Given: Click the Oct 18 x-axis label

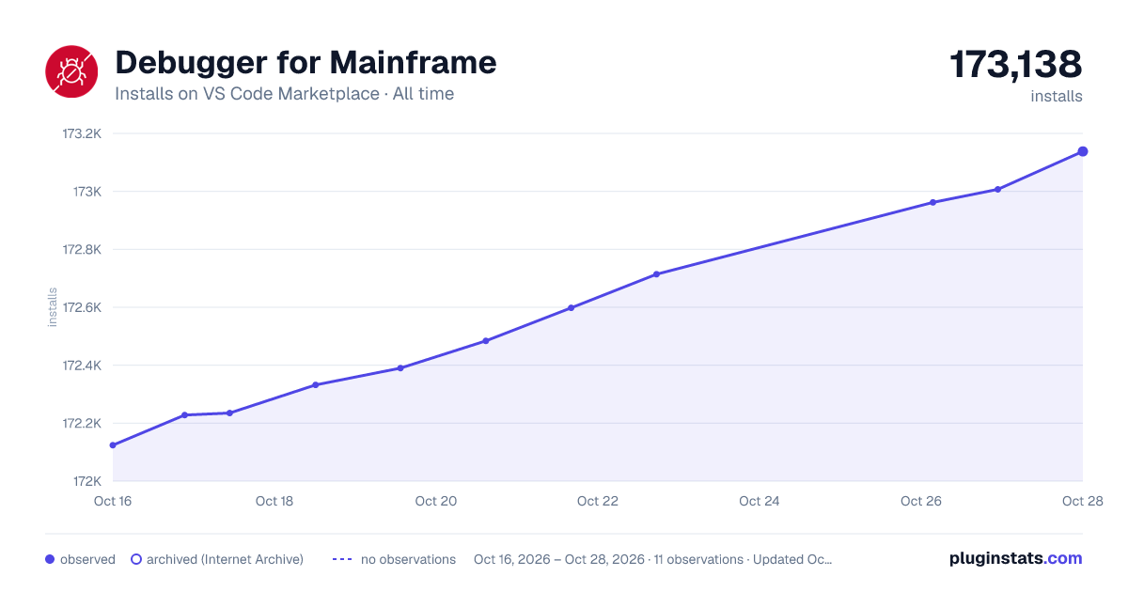Looking at the screenshot, I should 274,501.
